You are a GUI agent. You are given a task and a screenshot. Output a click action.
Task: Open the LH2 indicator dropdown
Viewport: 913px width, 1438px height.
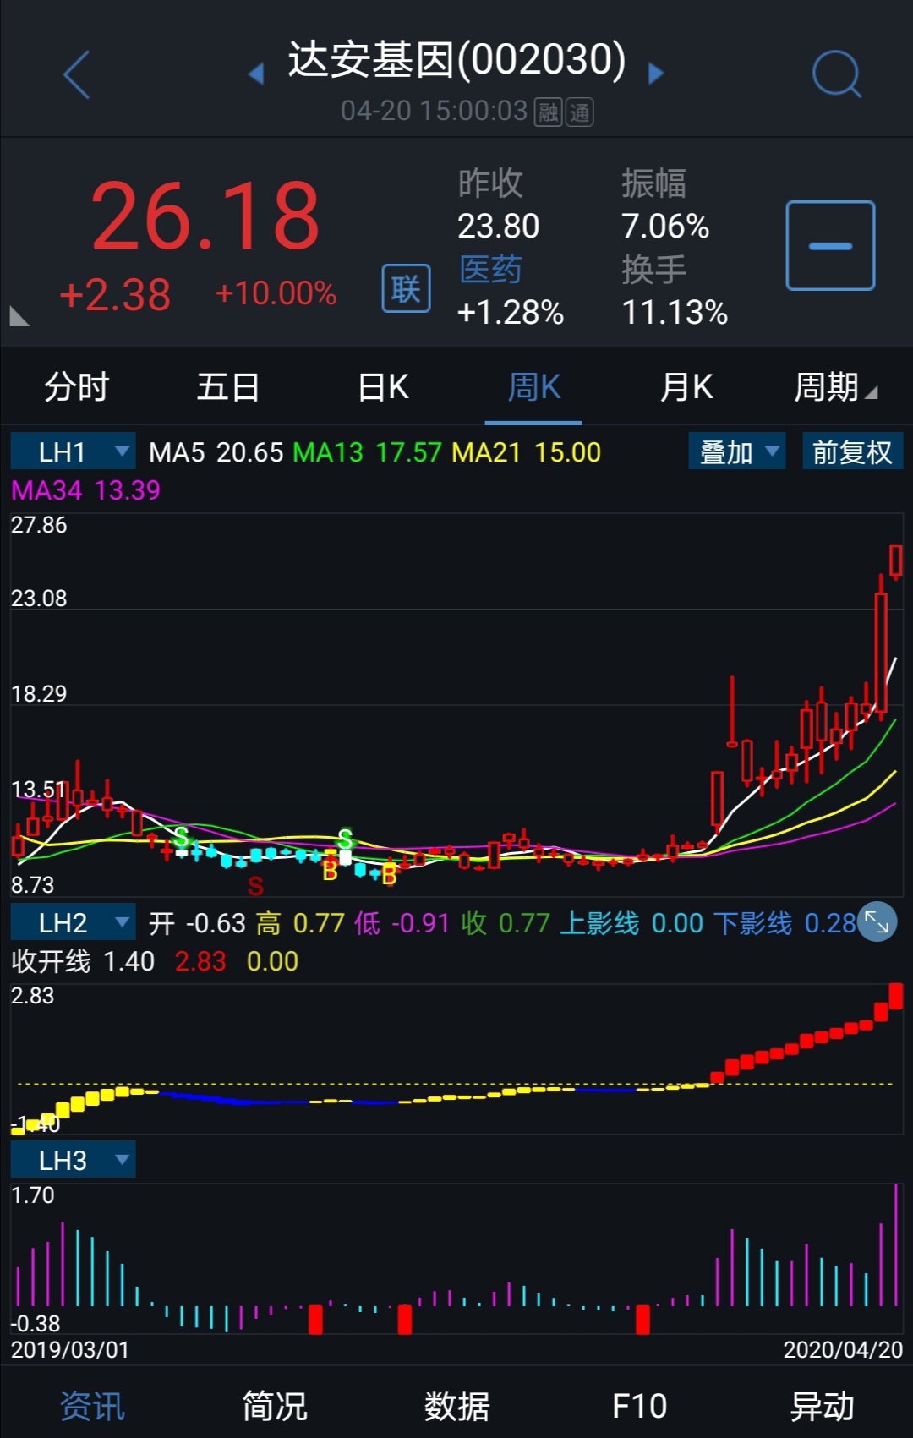[73, 922]
